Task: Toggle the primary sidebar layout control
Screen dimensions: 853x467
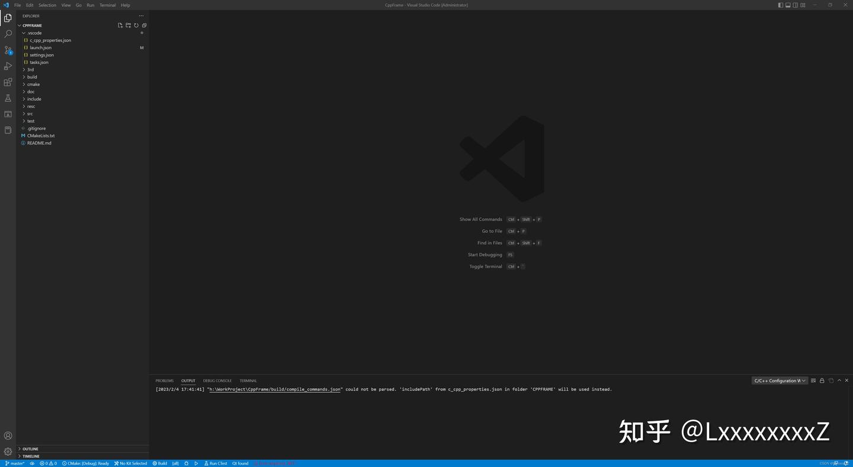Action: click(780, 5)
